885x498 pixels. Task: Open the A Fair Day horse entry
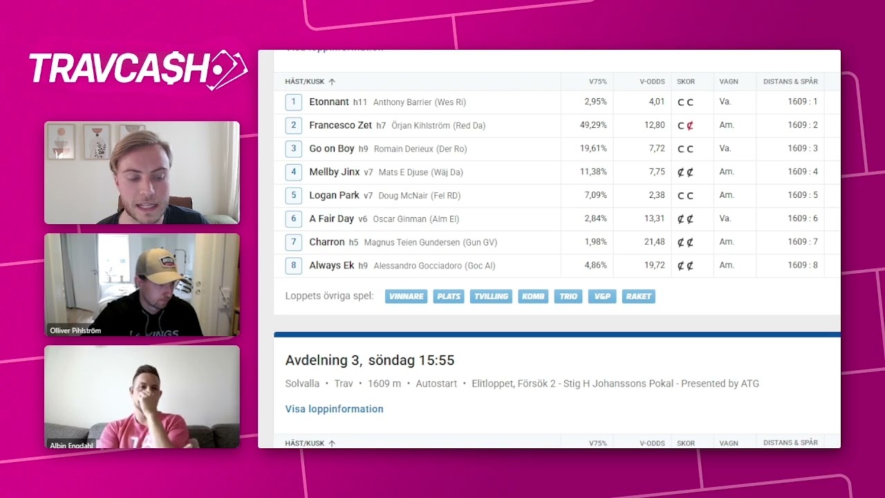coord(332,219)
